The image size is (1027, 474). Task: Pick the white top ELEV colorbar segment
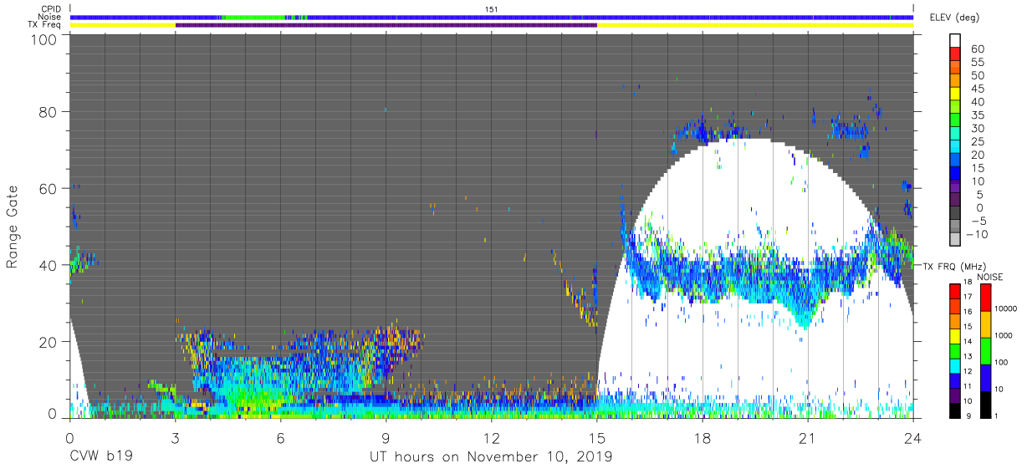[x=956, y=42]
